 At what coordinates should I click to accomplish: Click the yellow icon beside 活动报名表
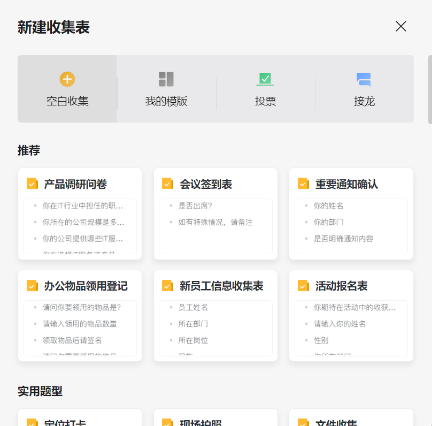pyautogui.click(x=303, y=286)
